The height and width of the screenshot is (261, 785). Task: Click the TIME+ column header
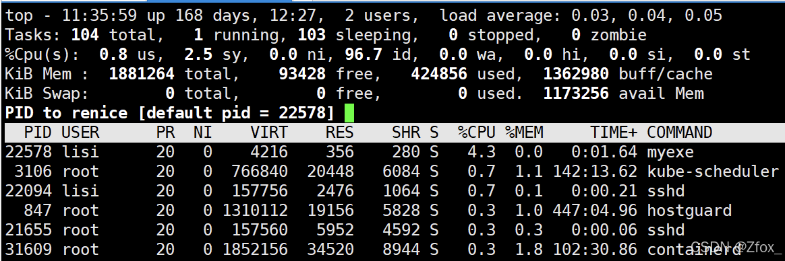click(613, 133)
